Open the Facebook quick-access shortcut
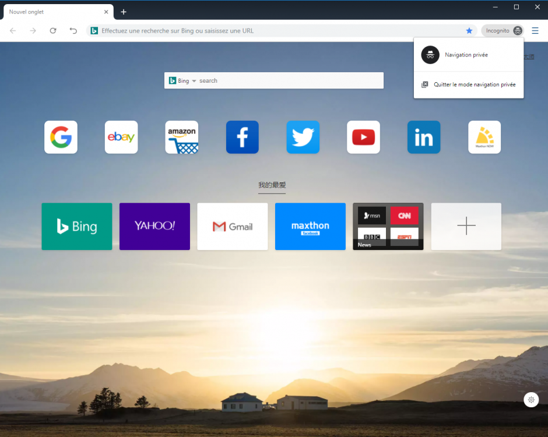548x437 pixels. coord(242,137)
